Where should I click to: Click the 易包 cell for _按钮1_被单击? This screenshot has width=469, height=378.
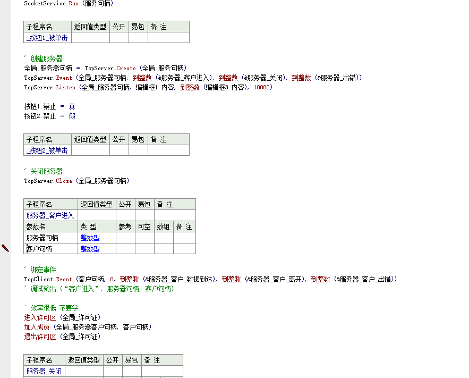coord(138,38)
